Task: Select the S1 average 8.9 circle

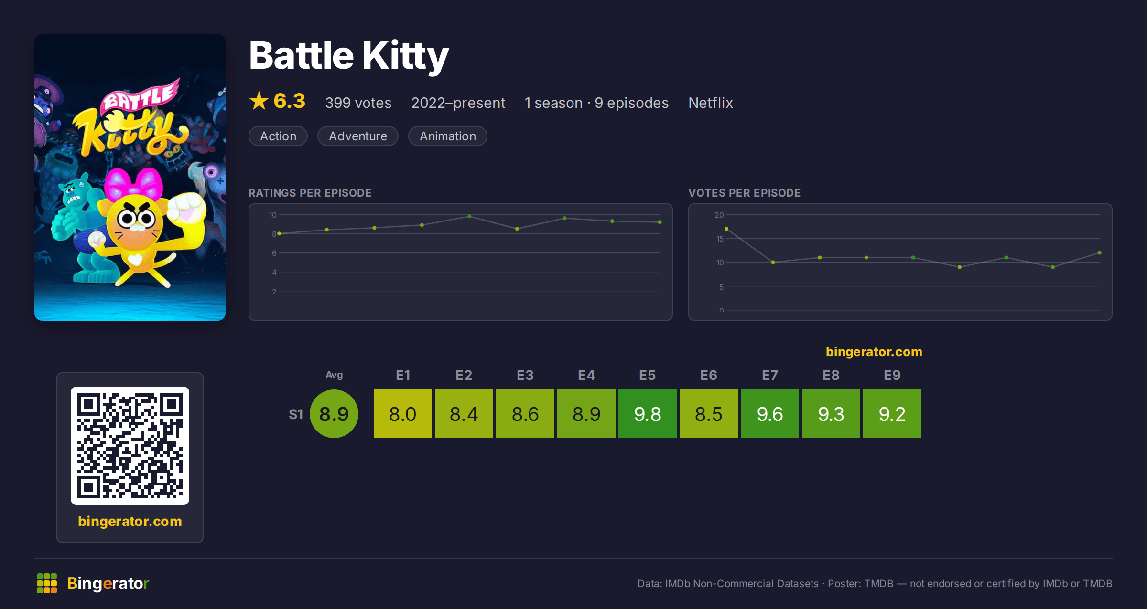Action: point(334,414)
